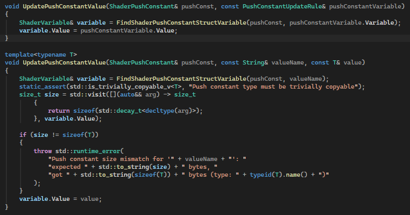Click string "Push constant size mismatch for '"
This screenshot has width=410, height=215.
pyautogui.click(x=111, y=159)
